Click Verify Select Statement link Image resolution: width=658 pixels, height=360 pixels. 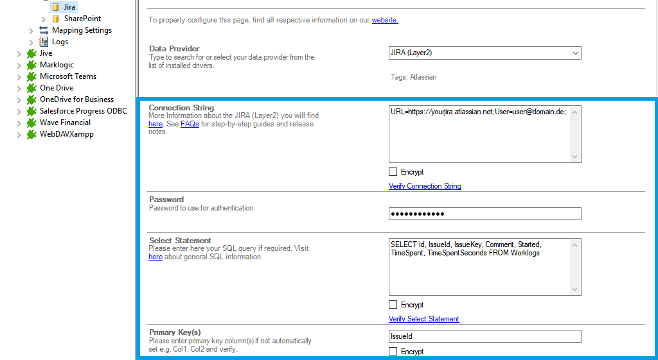click(x=423, y=319)
